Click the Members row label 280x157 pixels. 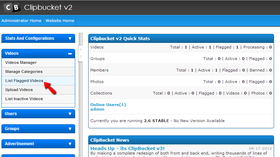[x=99, y=70]
